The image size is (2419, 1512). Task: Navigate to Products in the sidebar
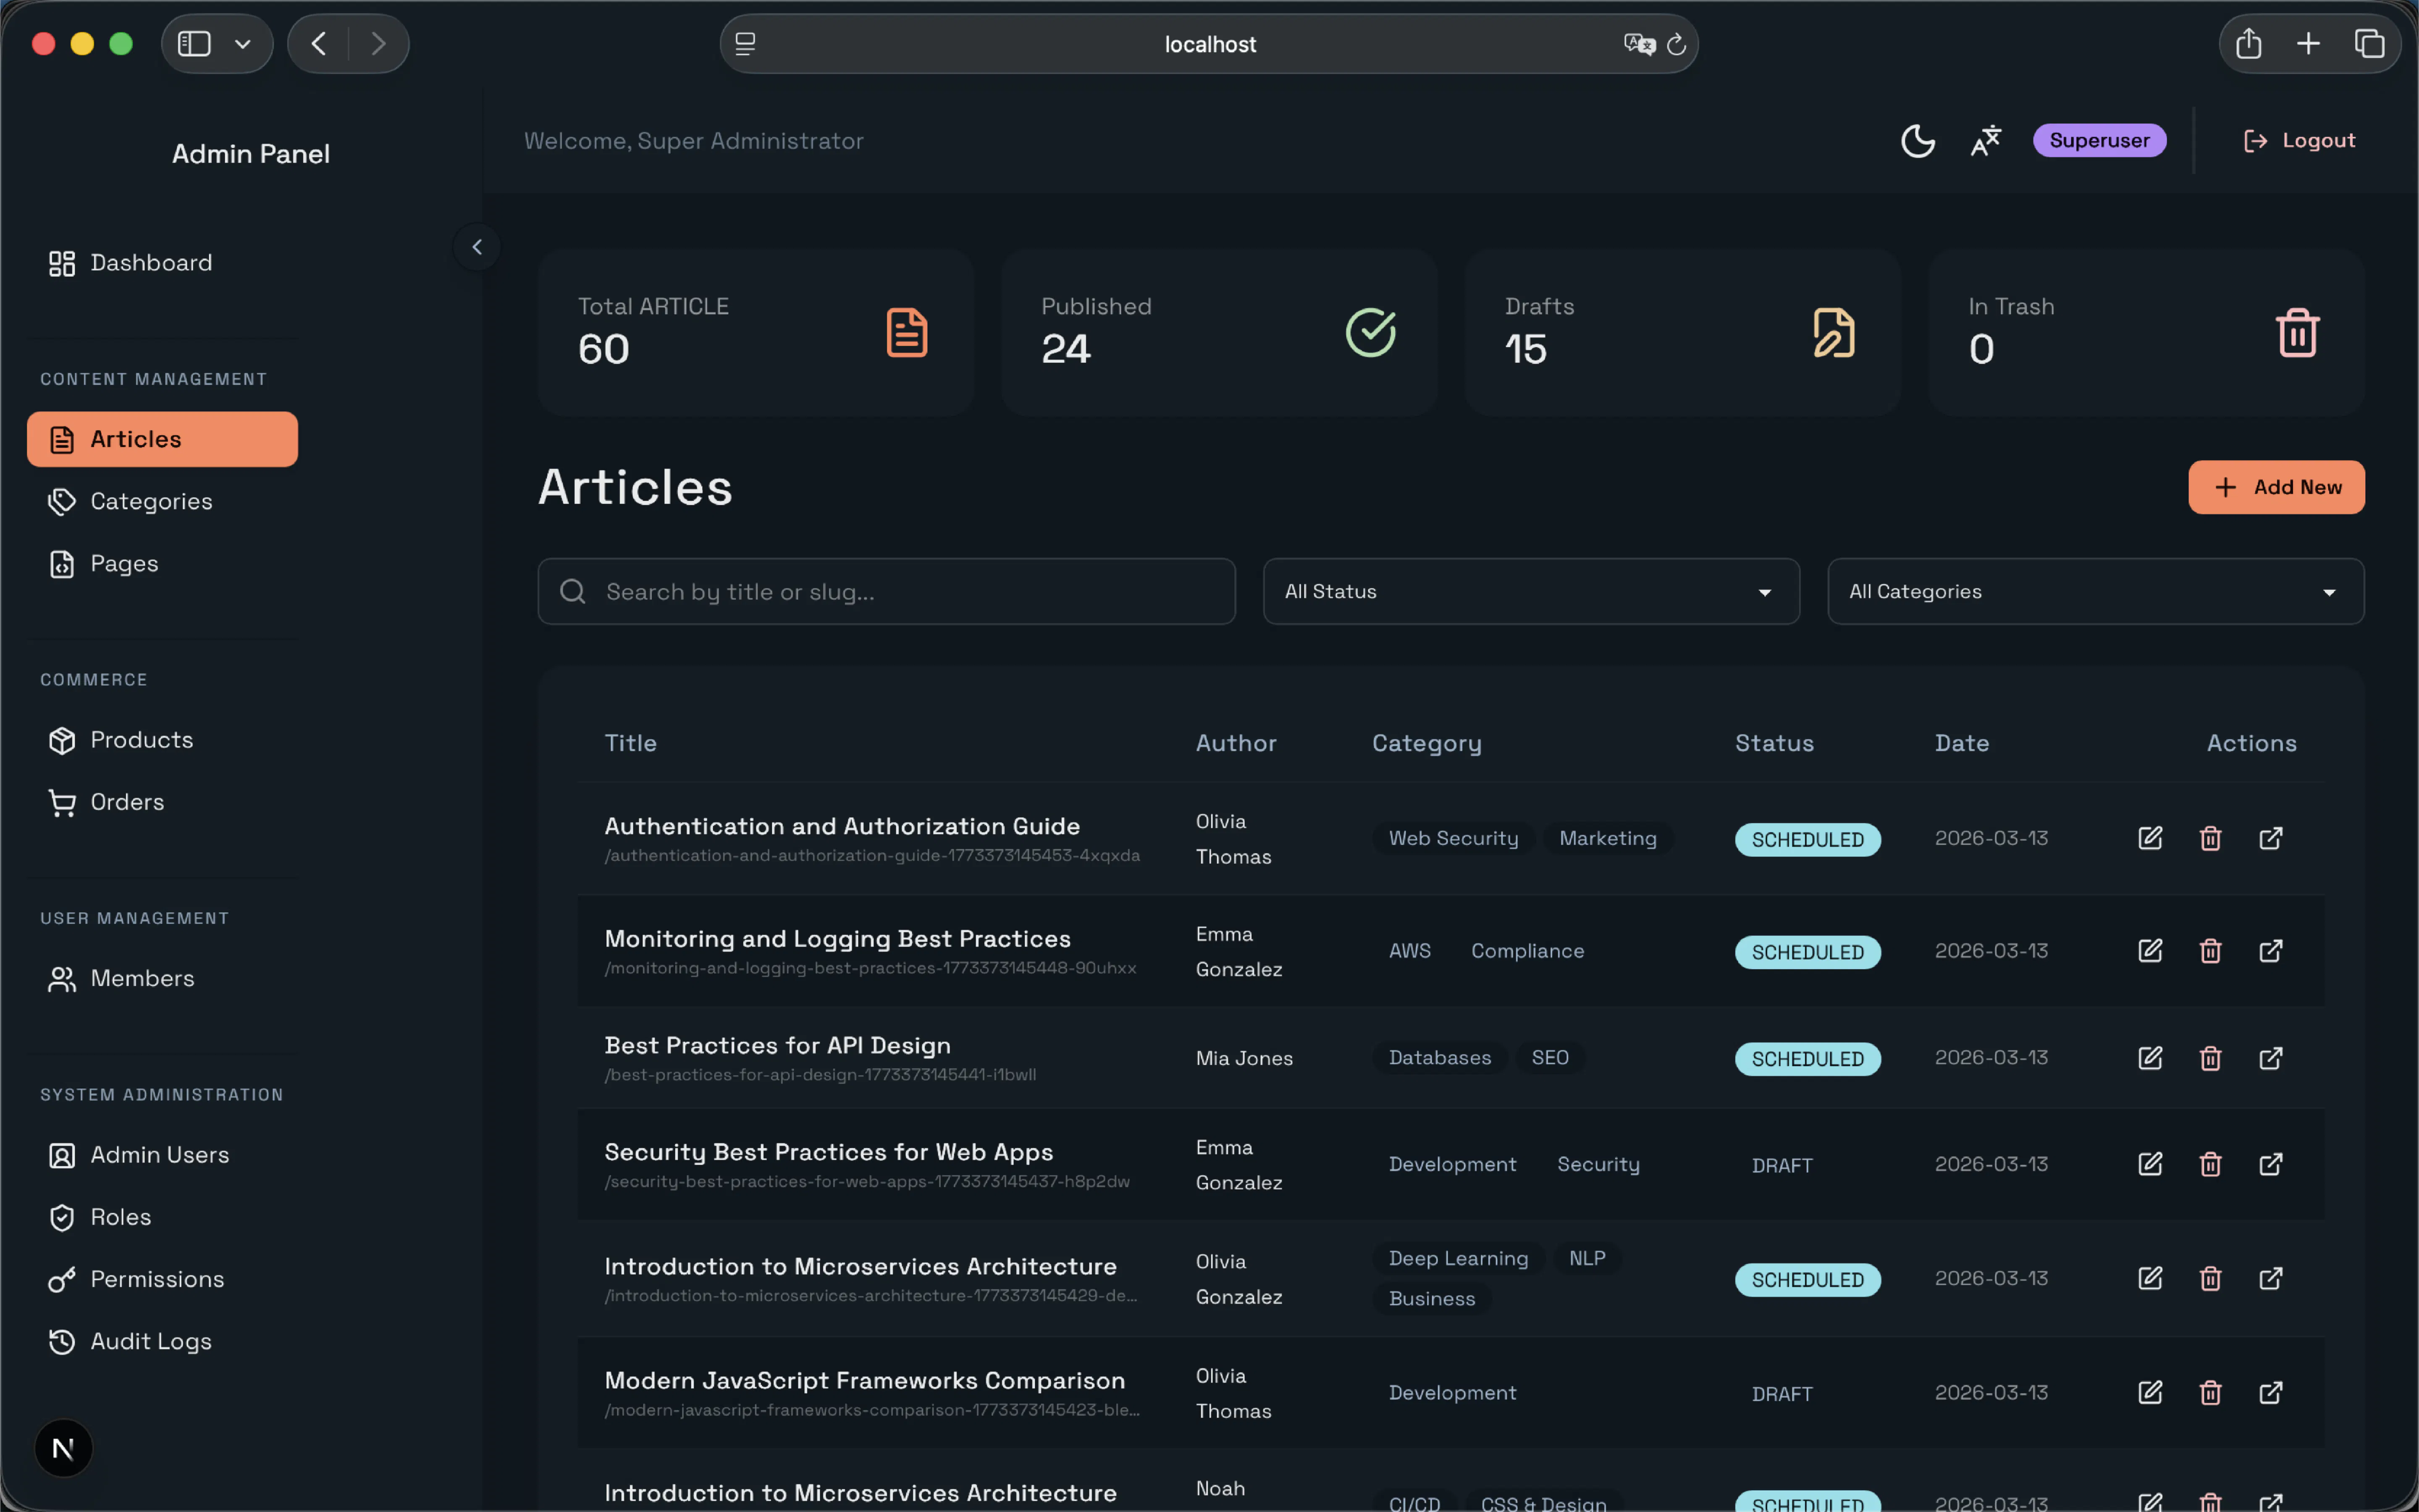tap(162, 740)
